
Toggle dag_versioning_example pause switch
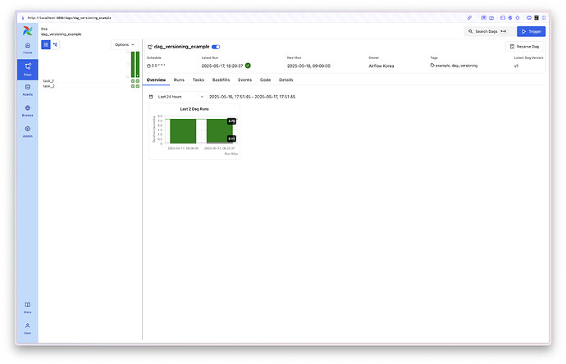[x=216, y=47]
